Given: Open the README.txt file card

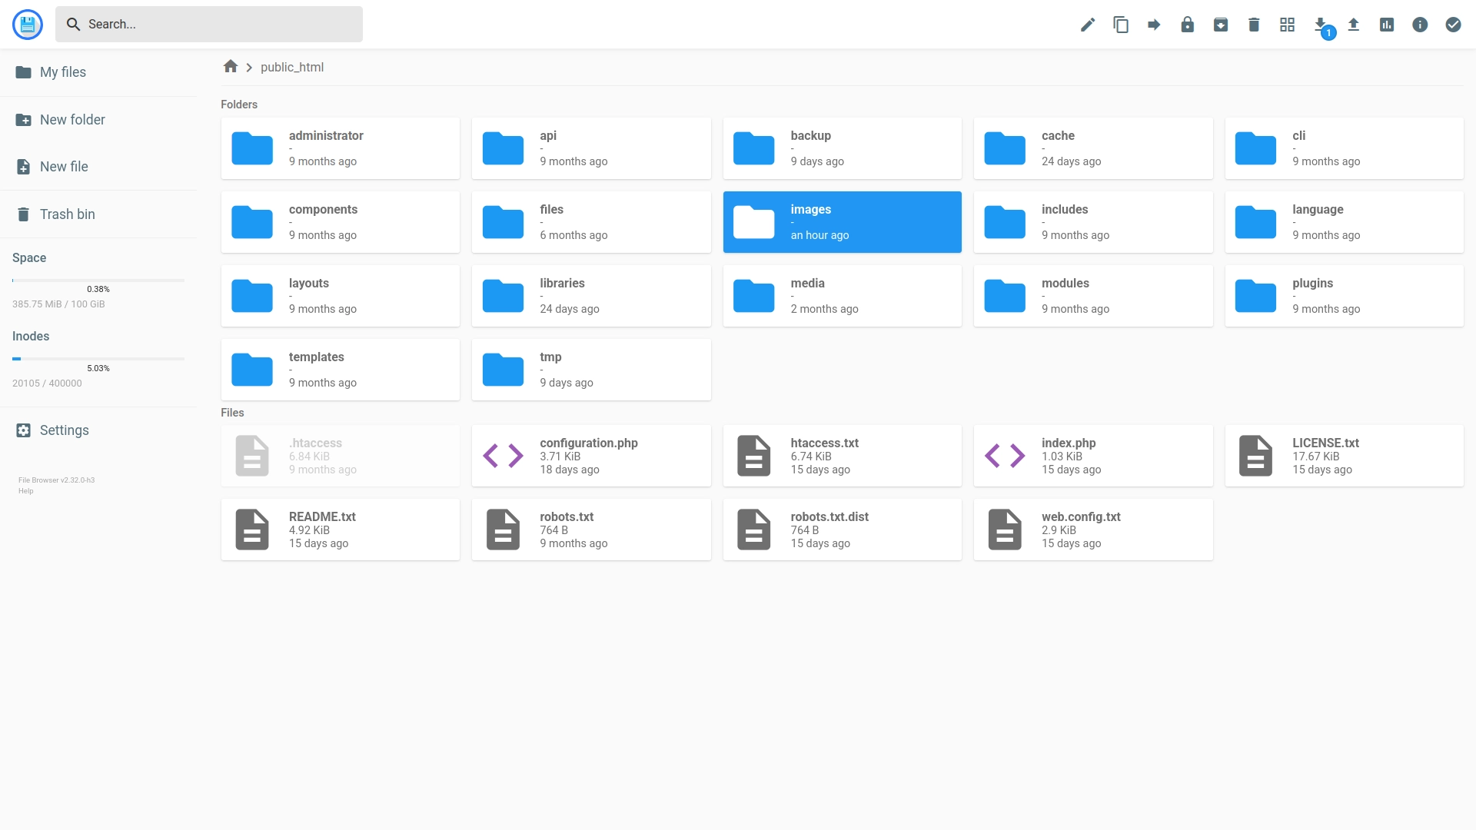Looking at the screenshot, I should pyautogui.click(x=340, y=529).
